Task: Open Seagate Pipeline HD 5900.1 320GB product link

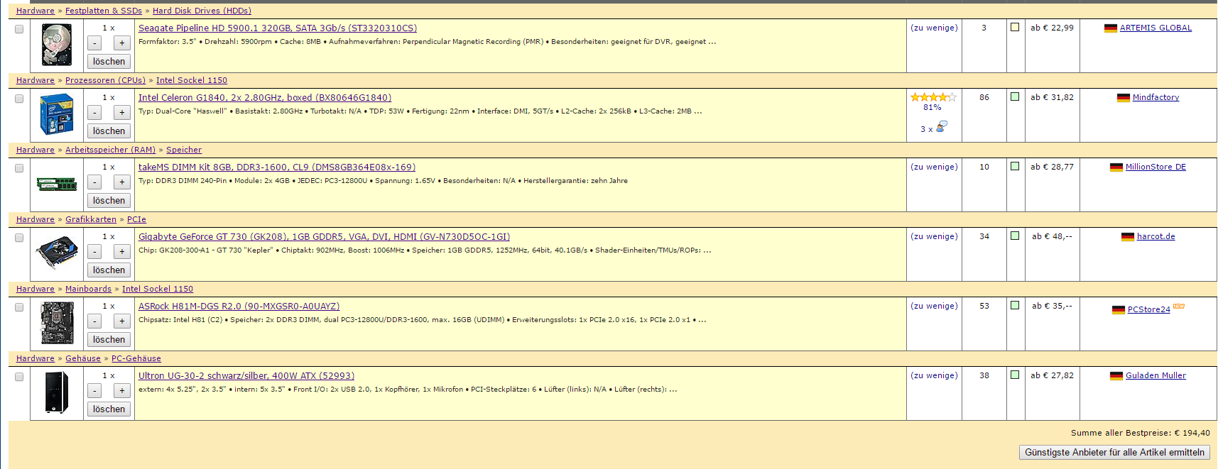Action: click(x=278, y=28)
